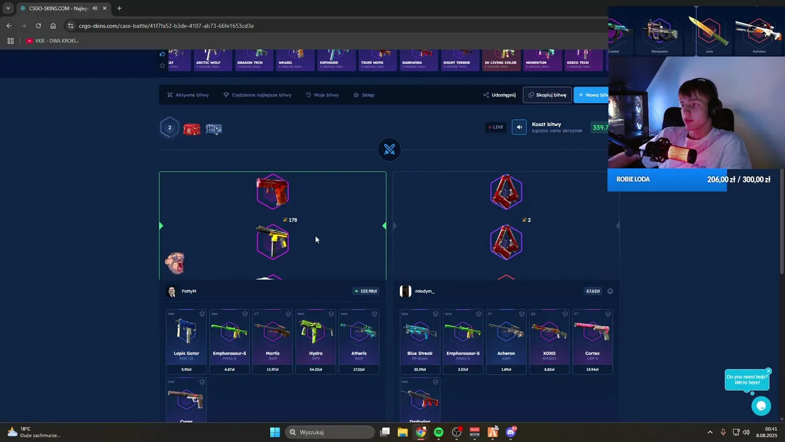
Task: Open the taskbar volume control
Action: (x=746, y=432)
